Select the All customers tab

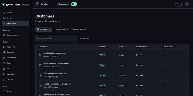(x=44, y=29)
